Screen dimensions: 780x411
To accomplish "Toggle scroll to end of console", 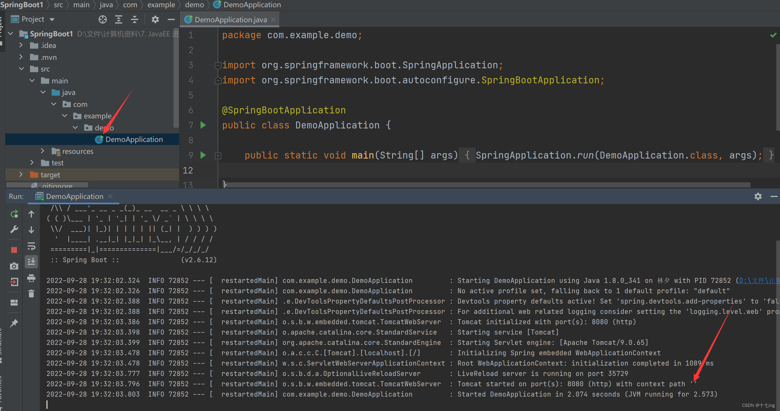I will [x=31, y=262].
